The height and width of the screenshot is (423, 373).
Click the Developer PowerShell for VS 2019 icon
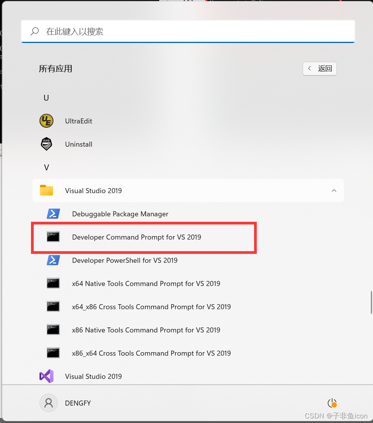(x=53, y=260)
